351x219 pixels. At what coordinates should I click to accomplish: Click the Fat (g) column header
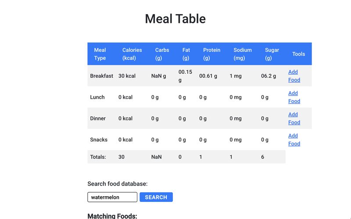point(186,54)
